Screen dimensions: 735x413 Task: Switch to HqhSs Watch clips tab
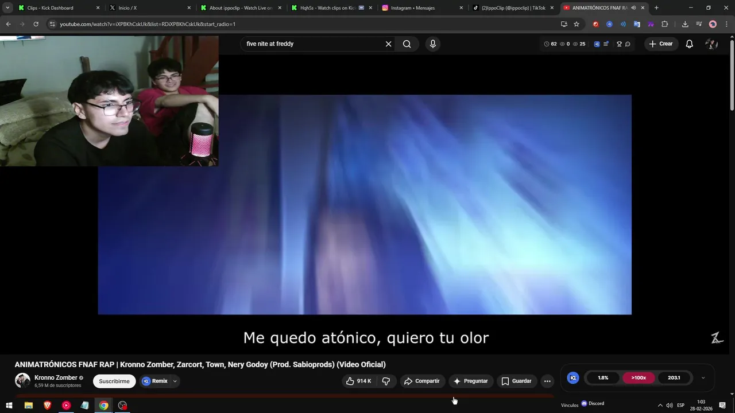click(x=331, y=8)
